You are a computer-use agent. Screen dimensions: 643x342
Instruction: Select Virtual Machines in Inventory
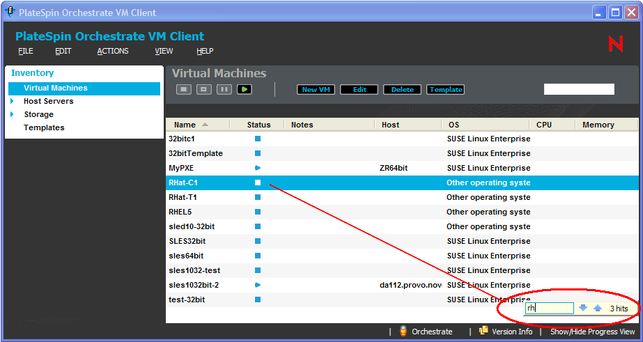click(84, 88)
